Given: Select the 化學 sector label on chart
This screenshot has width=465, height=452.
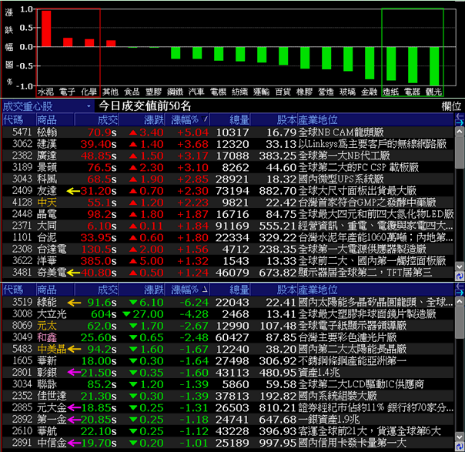Looking at the screenshot, I should (89, 92).
